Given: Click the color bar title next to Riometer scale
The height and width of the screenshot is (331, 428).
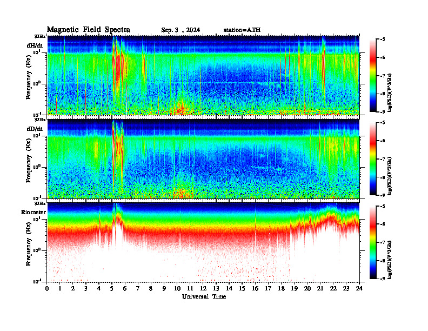Looking at the screenshot, I should pos(390,259).
